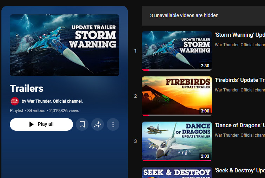Click playlist index number 2
This screenshot has width=265, height=178.
(x=135, y=96)
